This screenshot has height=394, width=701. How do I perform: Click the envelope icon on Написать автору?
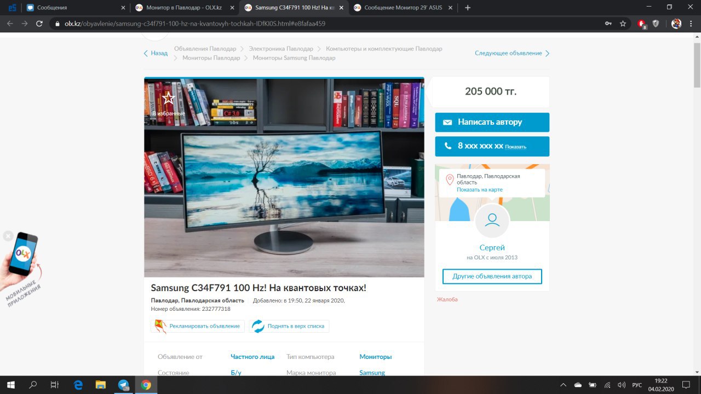(447, 123)
